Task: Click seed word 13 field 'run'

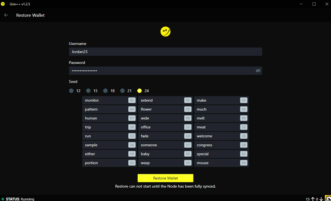Action: point(110,136)
